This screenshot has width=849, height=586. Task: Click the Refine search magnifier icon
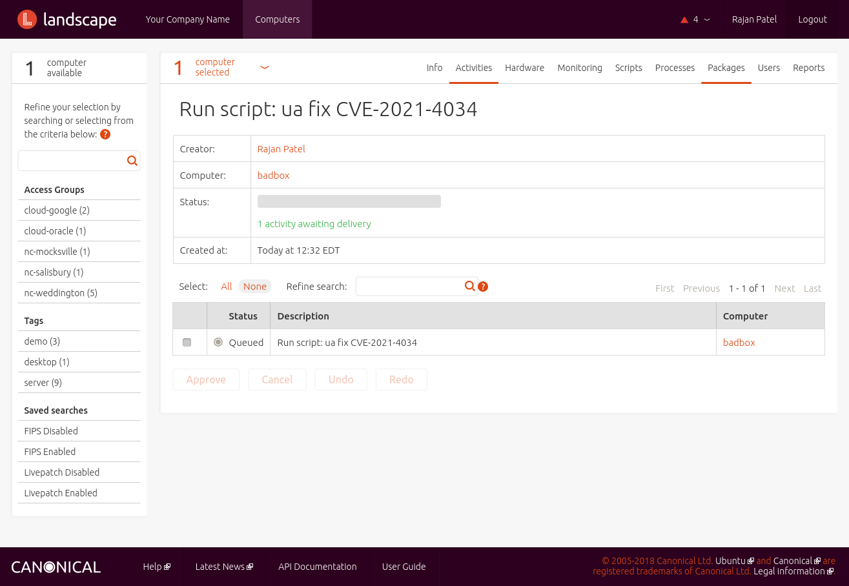(470, 286)
